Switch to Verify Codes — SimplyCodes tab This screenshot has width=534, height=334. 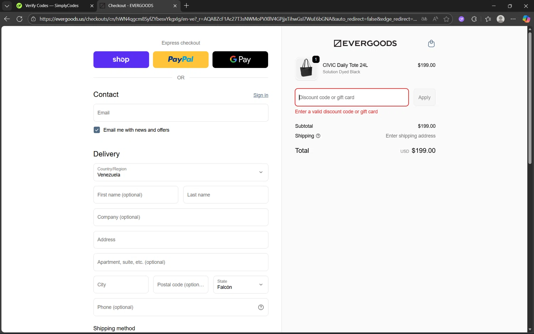(x=52, y=6)
